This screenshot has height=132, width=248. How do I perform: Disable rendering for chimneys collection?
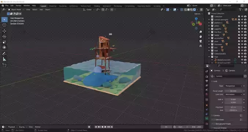click(245, 44)
